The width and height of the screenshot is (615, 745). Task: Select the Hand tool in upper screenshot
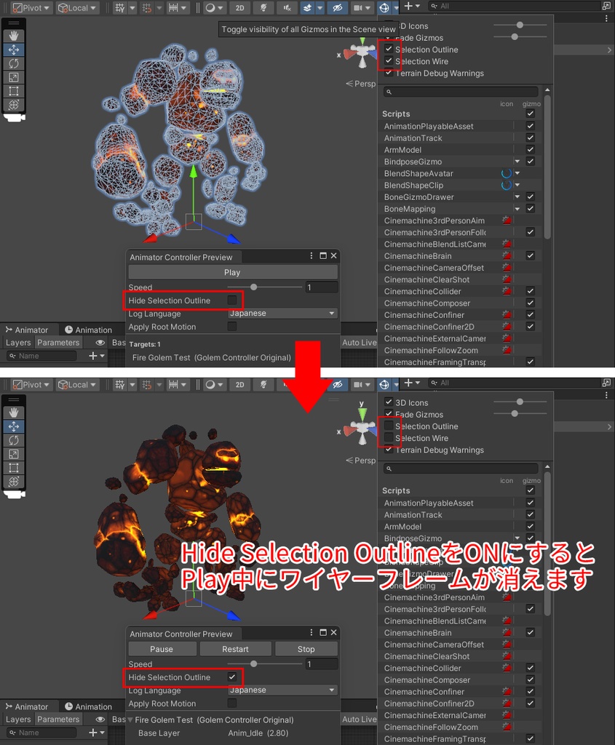tap(14, 36)
